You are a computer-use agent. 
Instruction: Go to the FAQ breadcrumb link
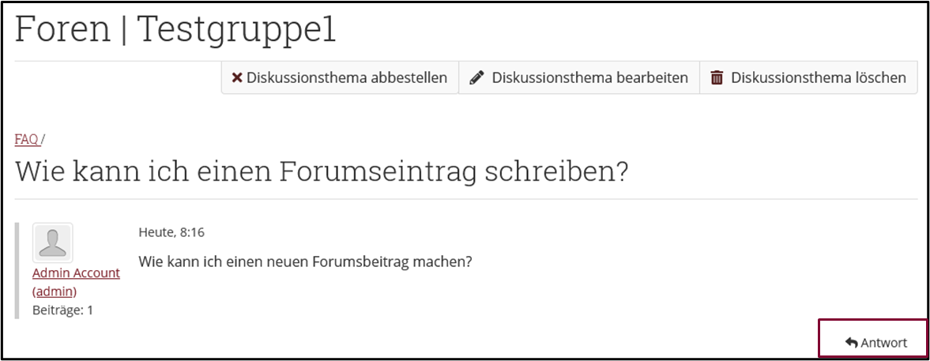coord(26,139)
